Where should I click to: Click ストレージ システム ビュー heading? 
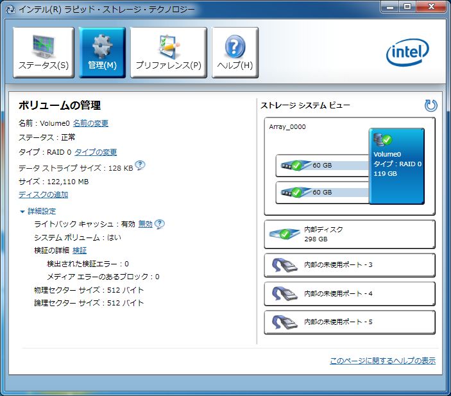coord(305,105)
